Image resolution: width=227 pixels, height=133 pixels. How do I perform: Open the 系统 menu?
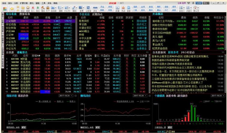(x=4, y=3)
